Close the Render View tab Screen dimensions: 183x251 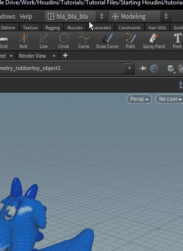[54, 56]
